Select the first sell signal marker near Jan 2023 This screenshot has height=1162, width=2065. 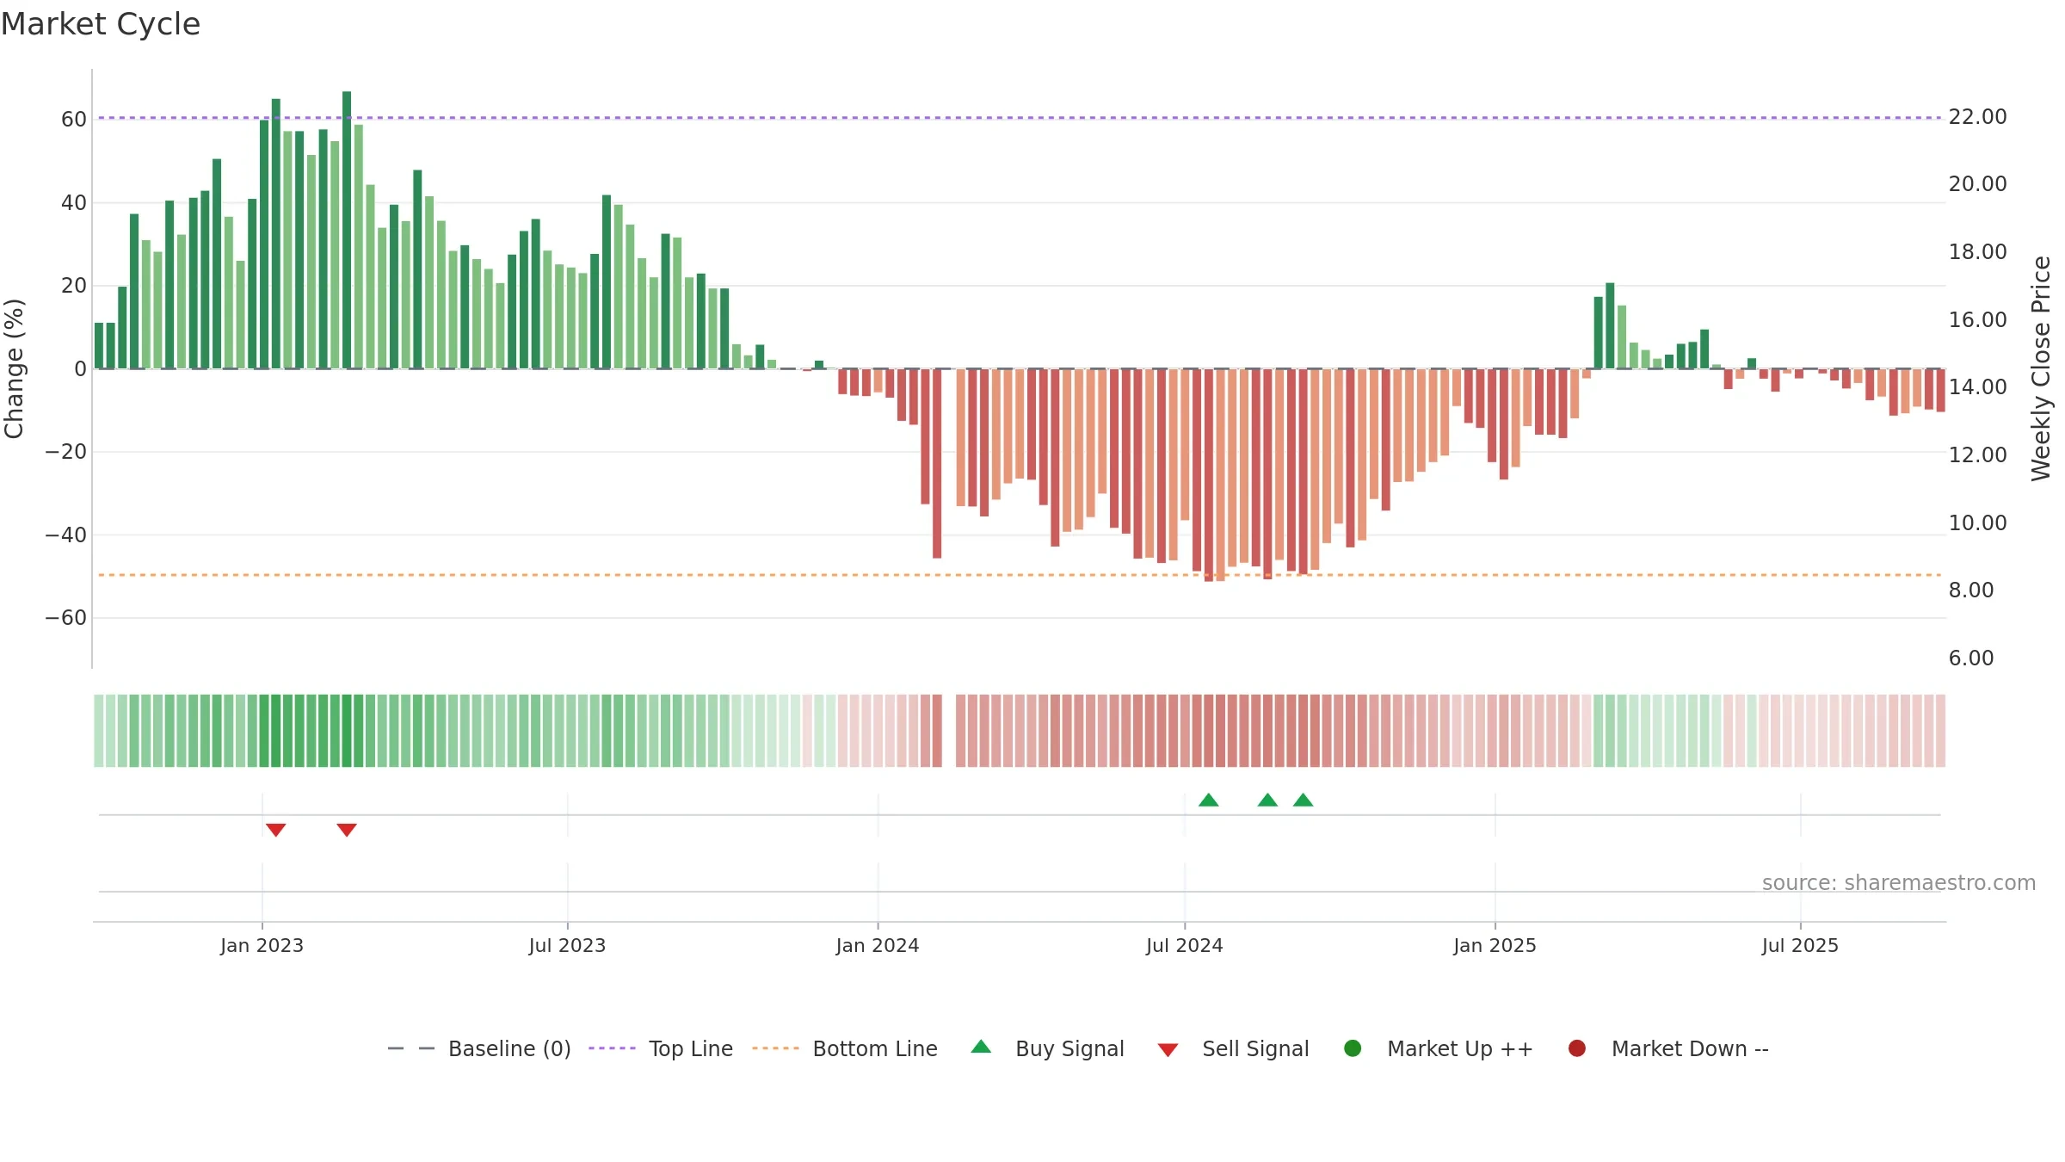(275, 830)
